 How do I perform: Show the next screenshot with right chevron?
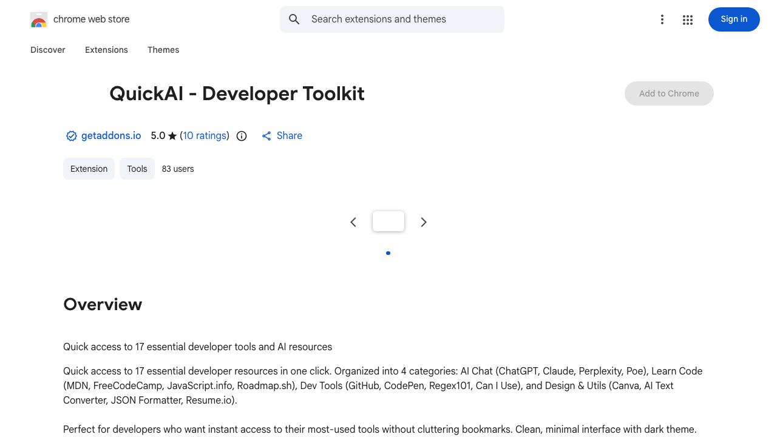424,222
